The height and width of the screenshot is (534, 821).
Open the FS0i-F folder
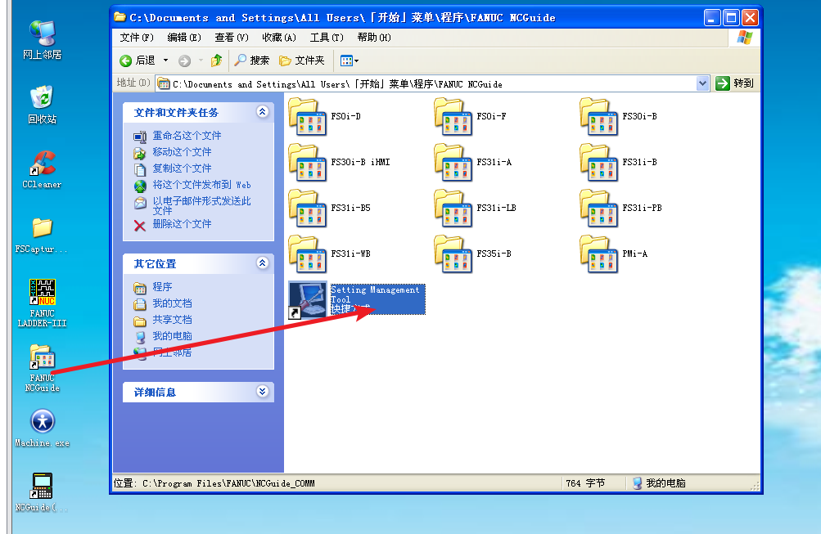pyautogui.click(x=470, y=117)
